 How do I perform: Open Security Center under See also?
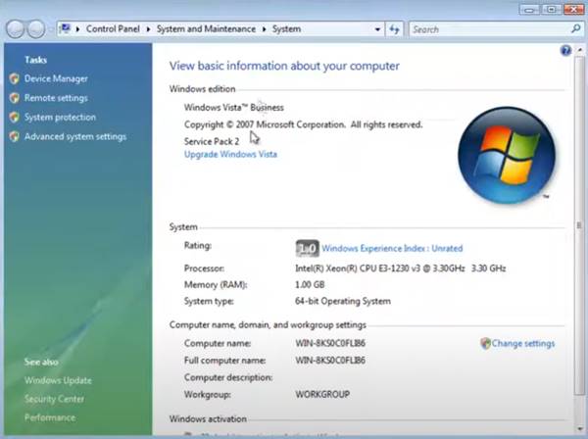[x=54, y=399]
